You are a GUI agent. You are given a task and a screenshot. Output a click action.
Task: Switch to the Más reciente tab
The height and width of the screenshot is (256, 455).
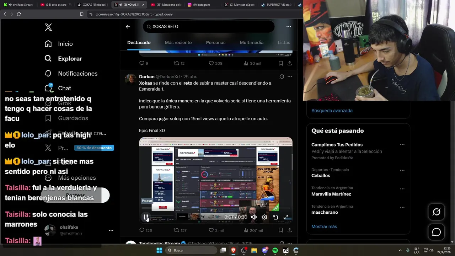point(178,43)
